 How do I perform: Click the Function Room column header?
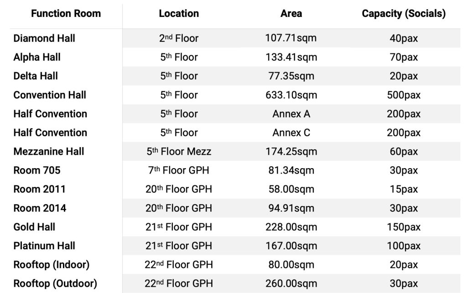(x=66, y=14)
